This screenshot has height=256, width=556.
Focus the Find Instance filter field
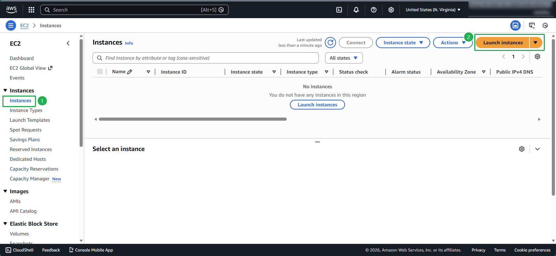[x=206, y=58]
